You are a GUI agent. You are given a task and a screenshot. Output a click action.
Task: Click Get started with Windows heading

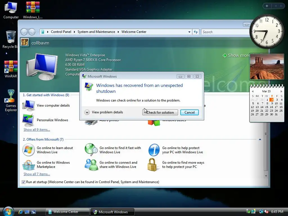(x=46, y=95)
